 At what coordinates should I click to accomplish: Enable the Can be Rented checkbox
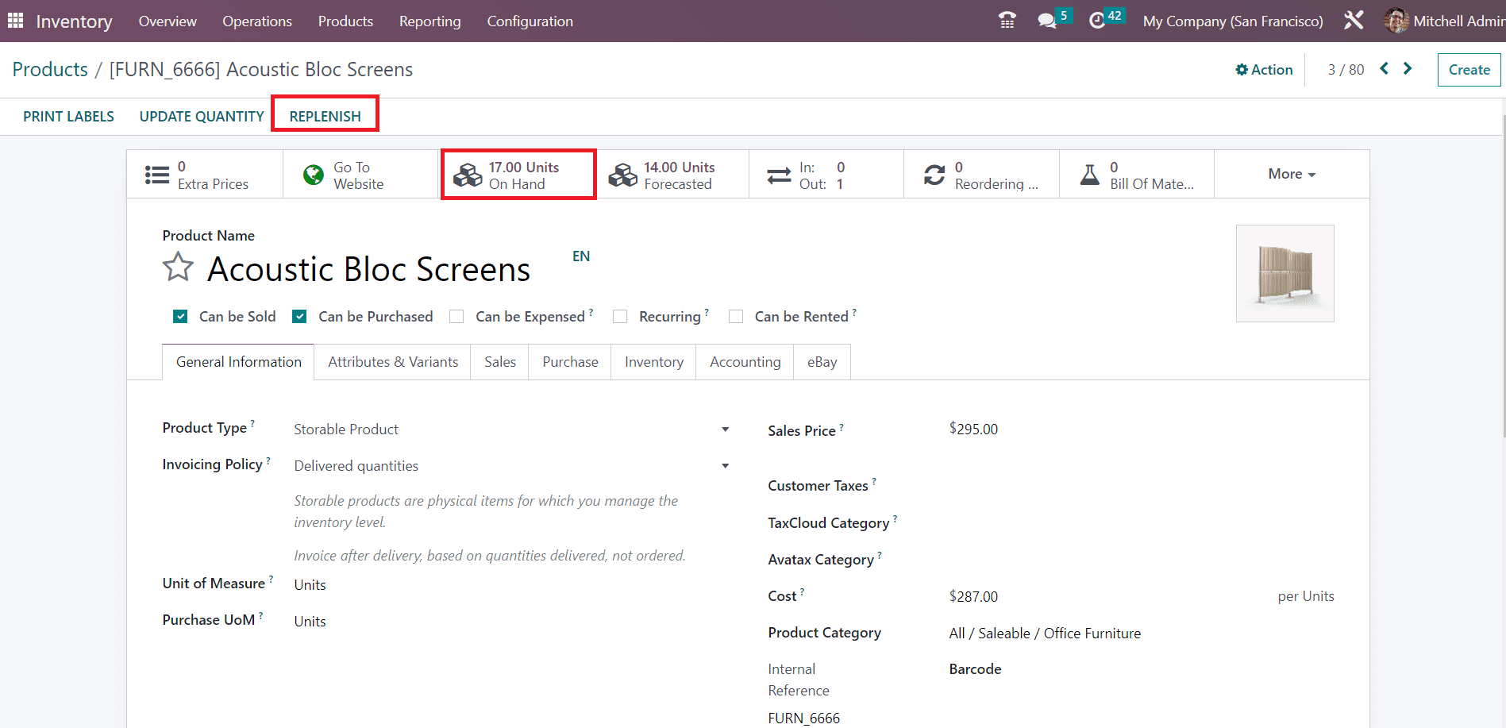tap(736, 317)
